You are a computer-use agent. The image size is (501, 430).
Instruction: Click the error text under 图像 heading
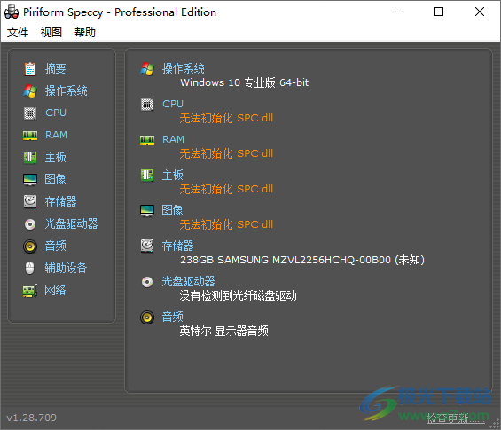(226, 224)
